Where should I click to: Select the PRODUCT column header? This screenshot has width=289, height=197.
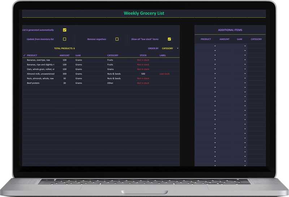pyautogui.click(x=32, y=55)
